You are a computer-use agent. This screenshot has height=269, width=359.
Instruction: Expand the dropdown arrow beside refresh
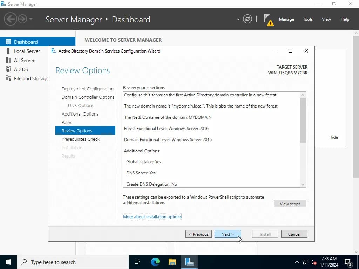pos(238,19)
